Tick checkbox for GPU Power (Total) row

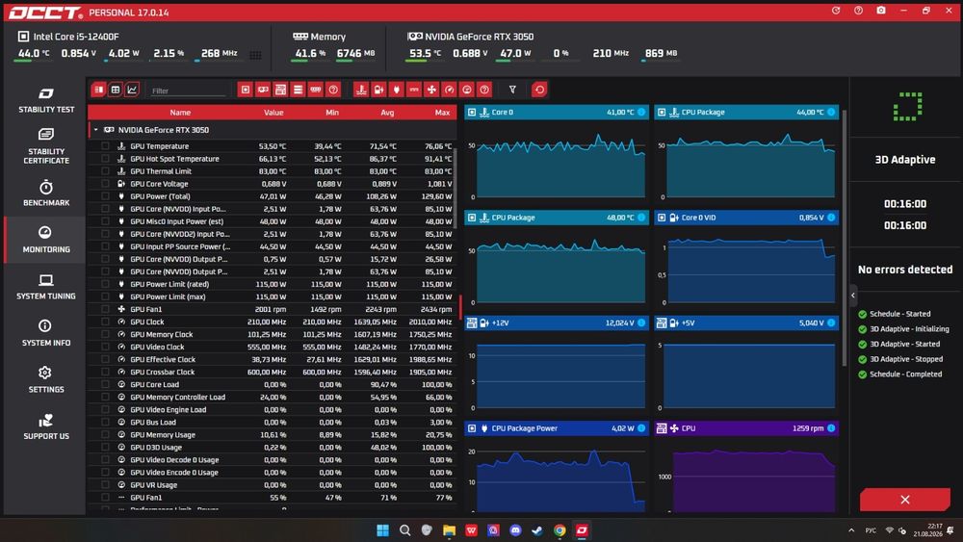(105, 196)
